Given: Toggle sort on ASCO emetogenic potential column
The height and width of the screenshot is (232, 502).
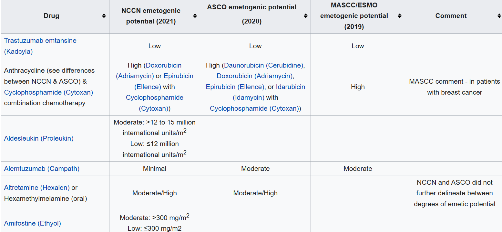Looking at the screenshot, I should pos(305,16).
